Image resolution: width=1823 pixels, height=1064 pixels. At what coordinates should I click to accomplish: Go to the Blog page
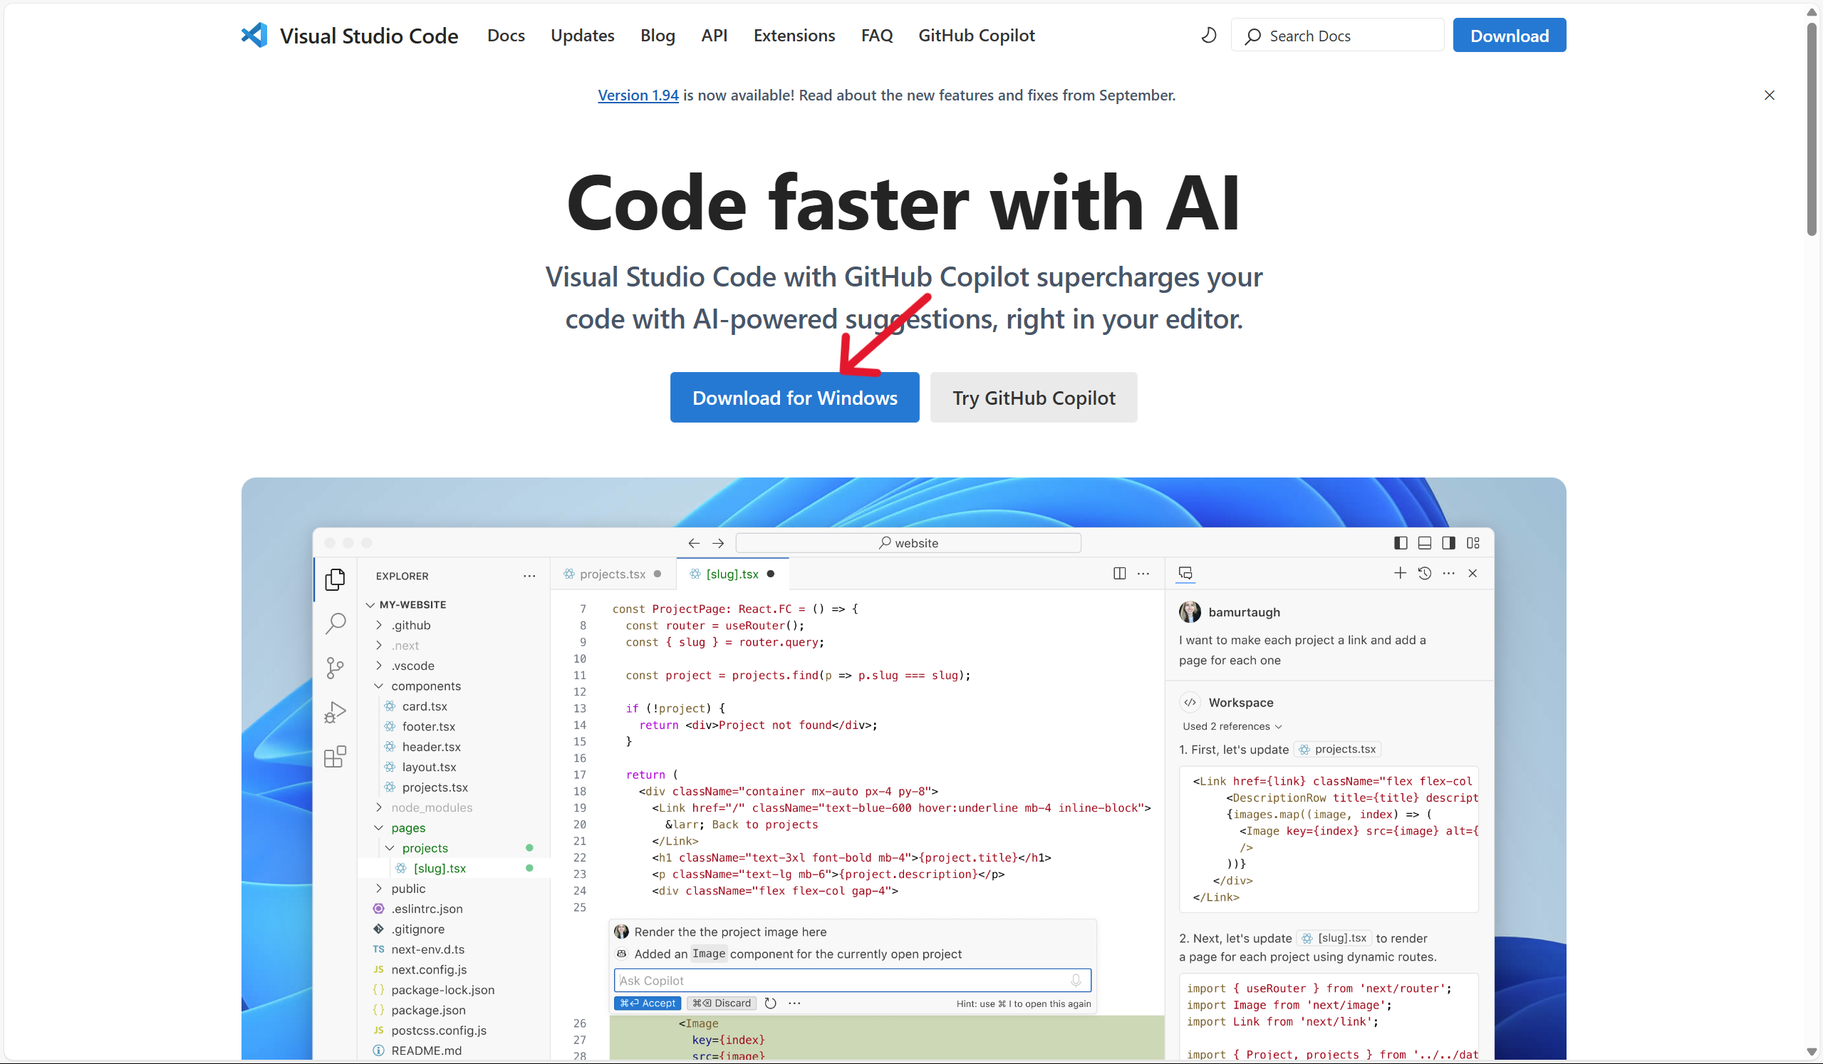pyautogui.click(x=658, y=35)
